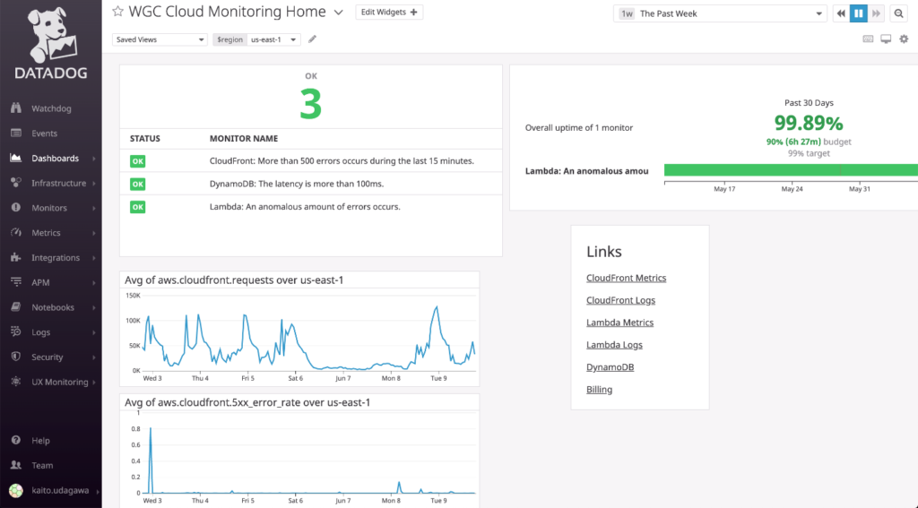
Task: Click the Datadog dog logo
Action: pyautogui.click(x=51, y=35)
